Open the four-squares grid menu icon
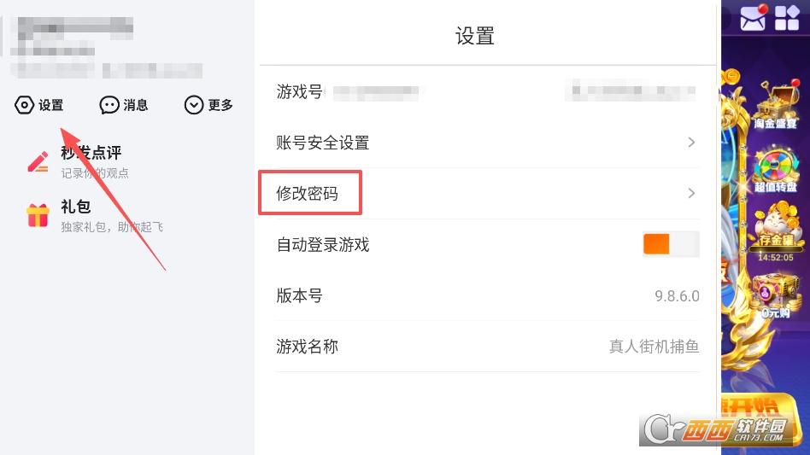Viewport: 810px width, 455px height. (x=787, y=17)
